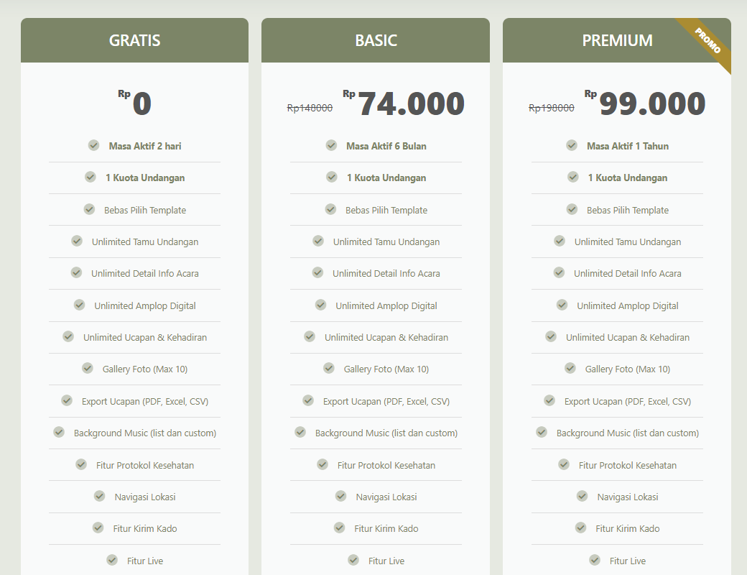Screen dimensions: 747x575
Task: Click the checkmark next to Masa Aktif 1 Tahun
Action: point(572,145)
